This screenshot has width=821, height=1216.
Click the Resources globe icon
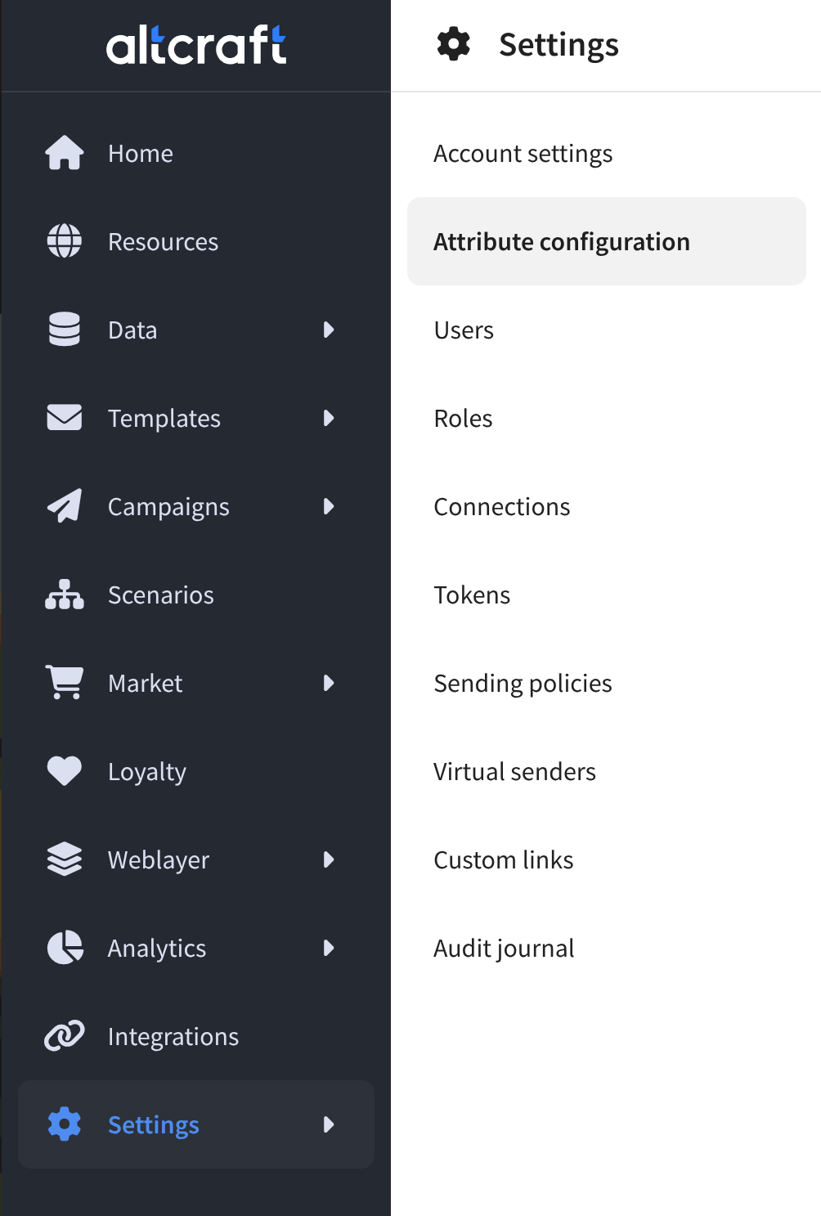coord(64,241)
